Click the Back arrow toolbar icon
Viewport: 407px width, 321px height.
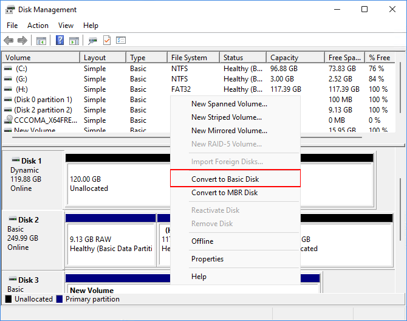point(9,41)
